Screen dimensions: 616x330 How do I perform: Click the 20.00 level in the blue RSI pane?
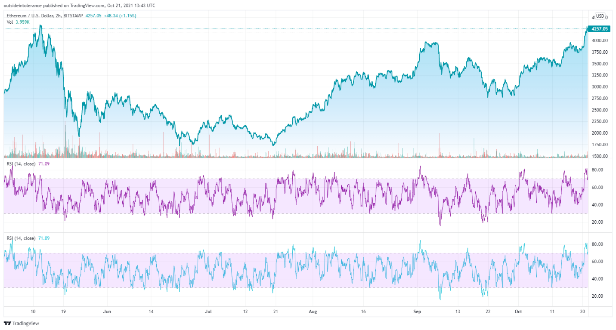tap(597, 296)
